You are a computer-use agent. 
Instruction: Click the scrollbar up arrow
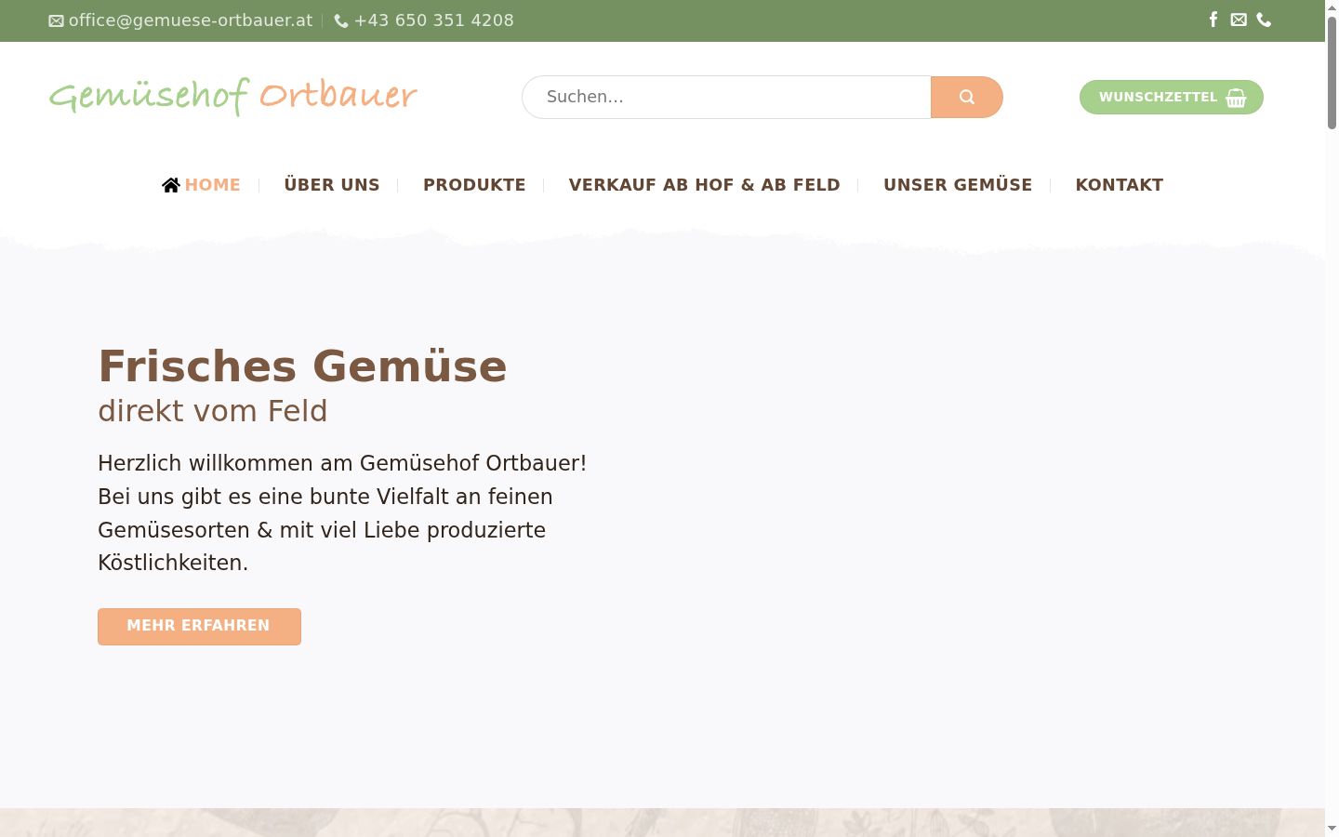click(1332, 7)
